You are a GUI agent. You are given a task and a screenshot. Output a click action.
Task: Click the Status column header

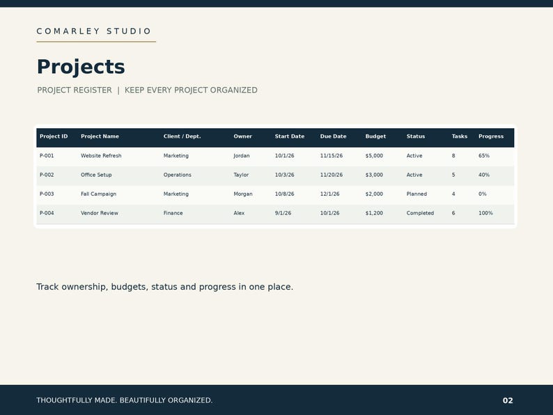click(x=416, y=136)
